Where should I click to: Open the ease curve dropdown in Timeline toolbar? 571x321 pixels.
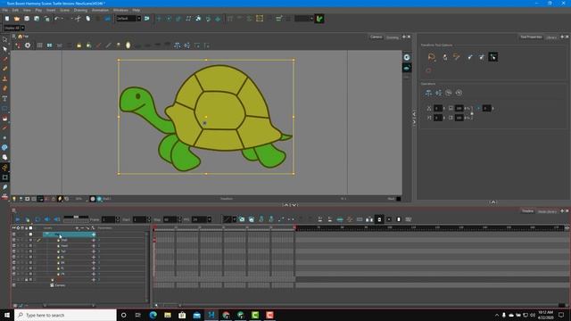pos(234,219)
